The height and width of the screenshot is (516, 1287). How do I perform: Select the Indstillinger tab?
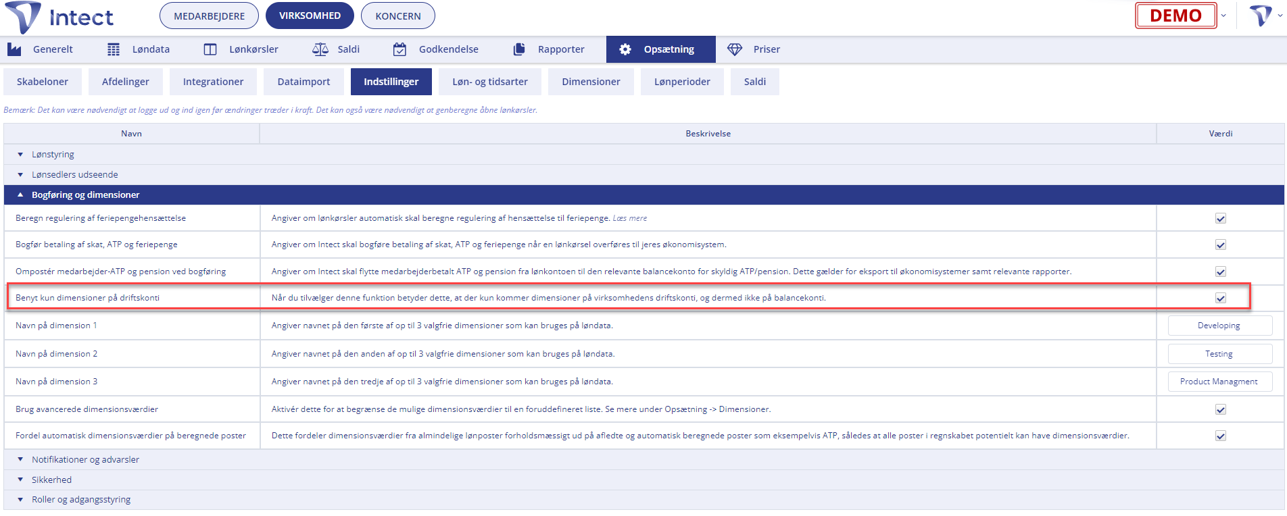point(391,82)
